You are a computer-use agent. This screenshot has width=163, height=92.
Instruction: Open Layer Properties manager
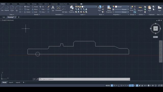pyautogui.click(x=72, y=9)
